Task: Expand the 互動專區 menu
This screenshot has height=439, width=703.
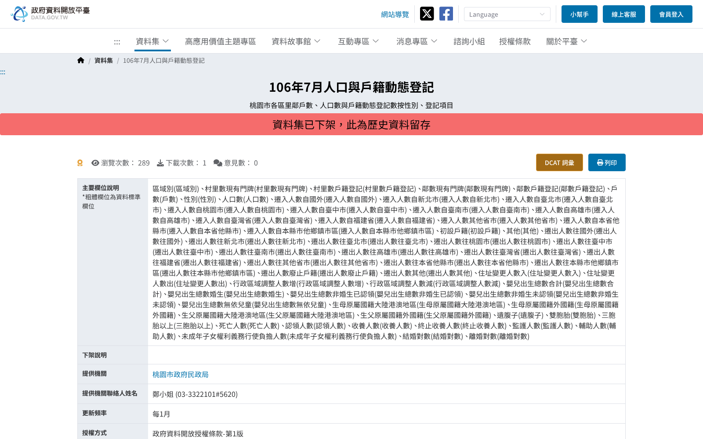Action: point(358,41)
